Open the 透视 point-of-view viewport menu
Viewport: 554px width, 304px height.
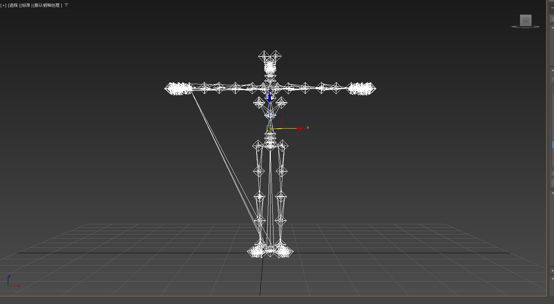point(14,6)
